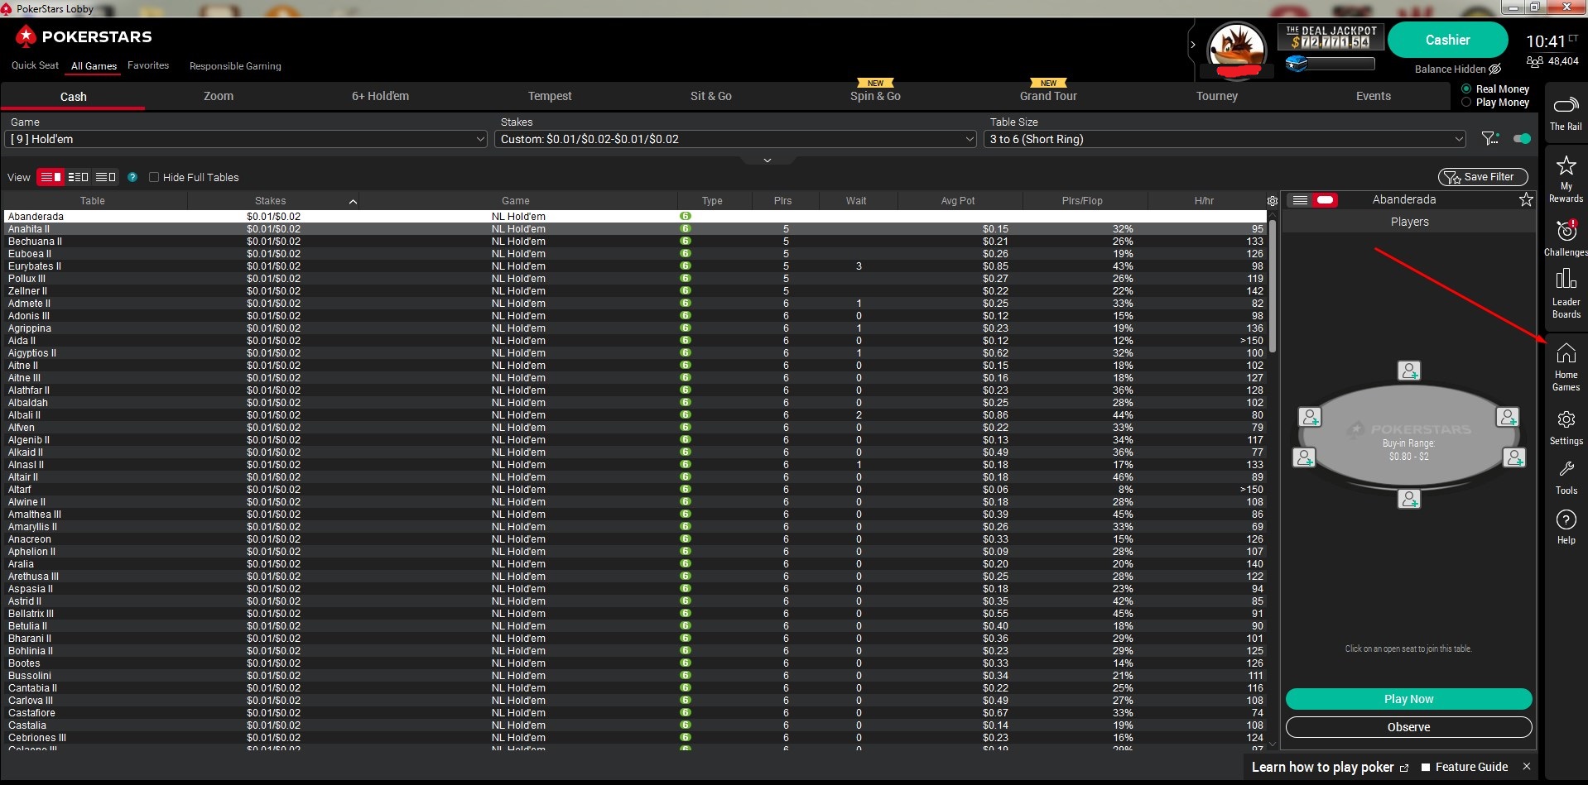Open the filter funnel icon
Screen dimensions: 1588x785
click(1489, 138)
